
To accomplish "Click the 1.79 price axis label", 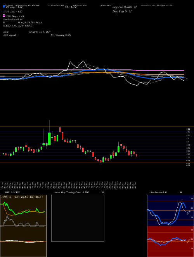I will (x=188, y=132).
